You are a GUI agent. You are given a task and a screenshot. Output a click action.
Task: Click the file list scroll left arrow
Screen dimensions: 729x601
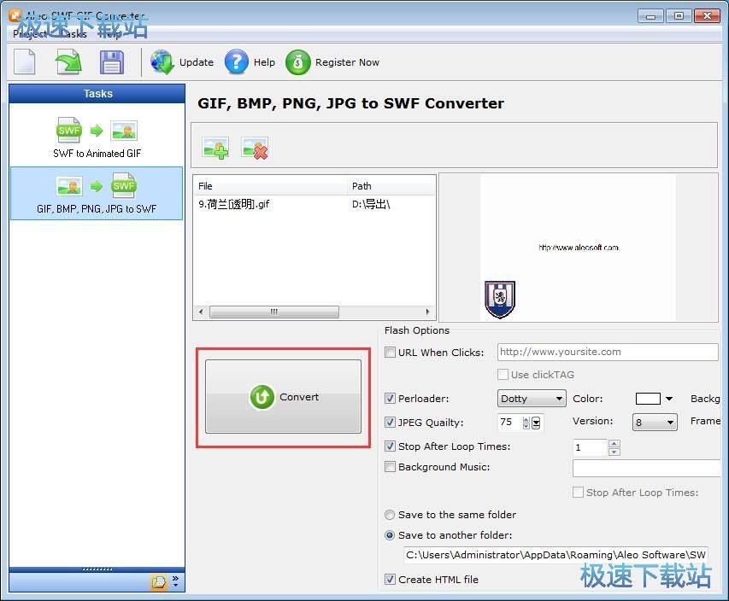pyautogui.click(x=201, y=312)
